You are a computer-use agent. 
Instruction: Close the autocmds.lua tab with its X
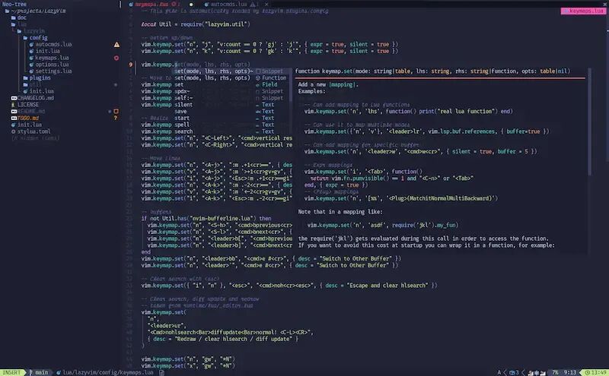pyautogui.click(x=266, y=5)
